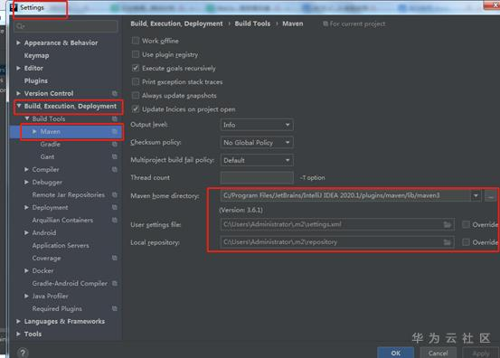Click the Cancel button
The image size is (500, 358).
click(x=438, y=353)
